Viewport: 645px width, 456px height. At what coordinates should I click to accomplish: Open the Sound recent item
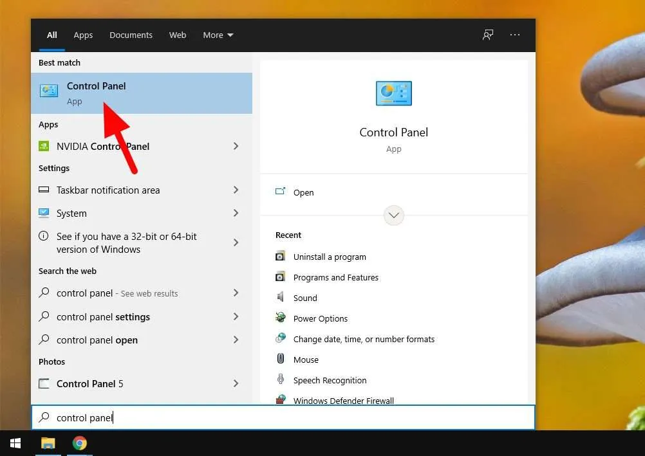click(305, 298)
